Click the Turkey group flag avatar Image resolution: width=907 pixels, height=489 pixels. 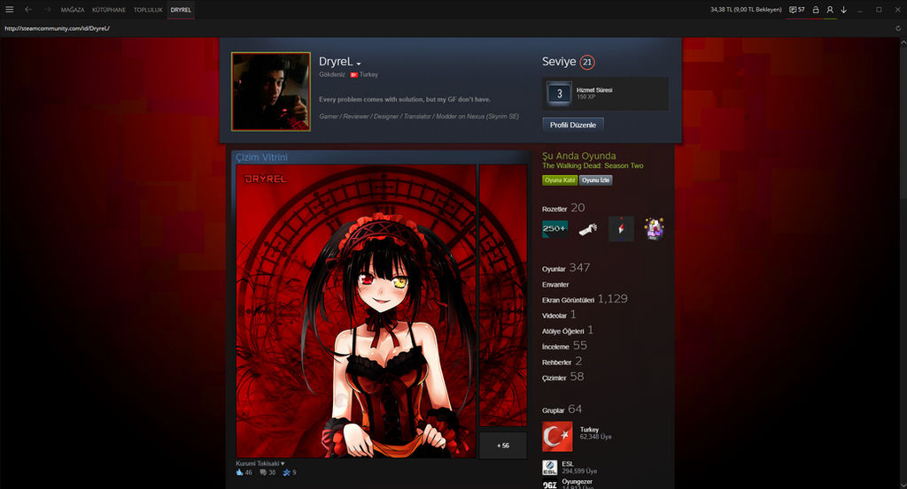(557, 437)
